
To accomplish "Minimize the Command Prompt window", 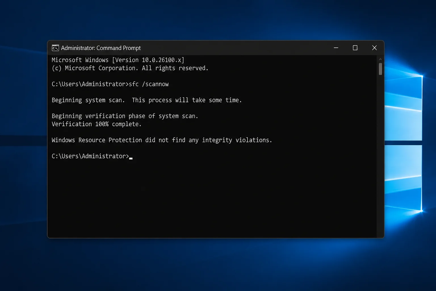I will [336, 48].
